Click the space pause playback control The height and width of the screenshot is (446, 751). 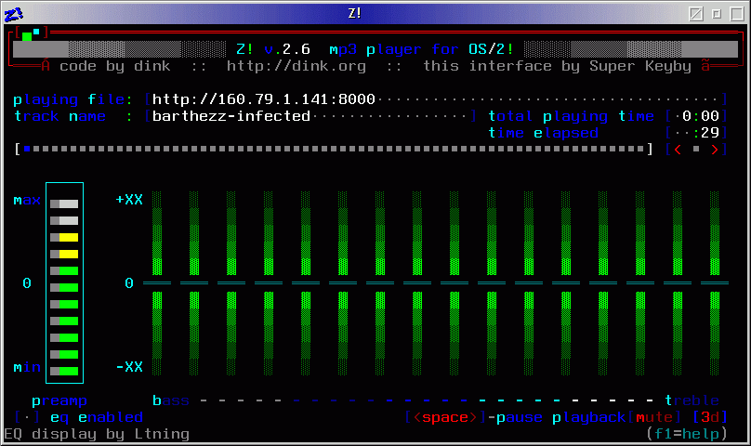[x=515, y=417]
